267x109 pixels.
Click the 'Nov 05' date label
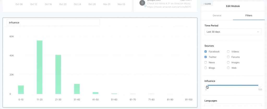coord(122,4)
